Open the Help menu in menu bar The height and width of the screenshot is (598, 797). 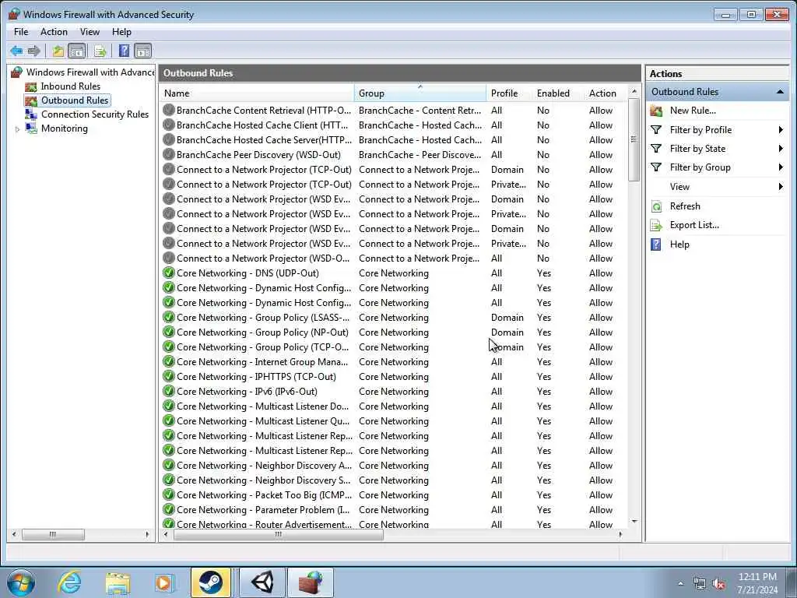[x=121, y=32]
